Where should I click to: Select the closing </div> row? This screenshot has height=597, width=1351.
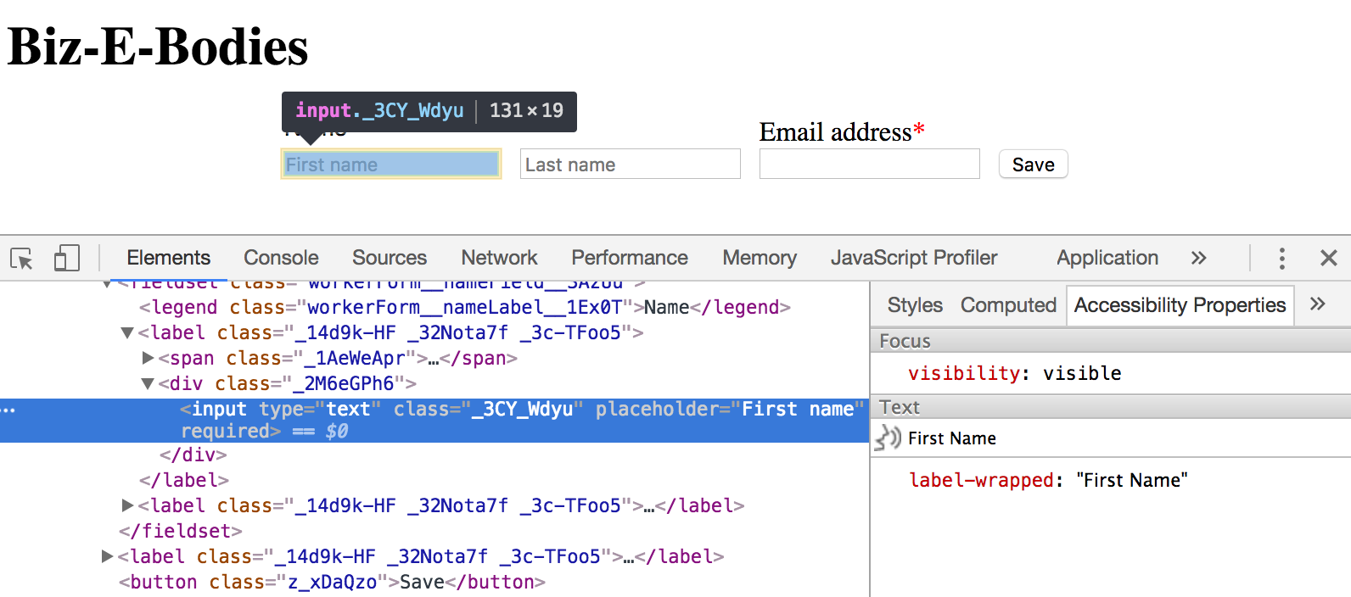point(193,455)
